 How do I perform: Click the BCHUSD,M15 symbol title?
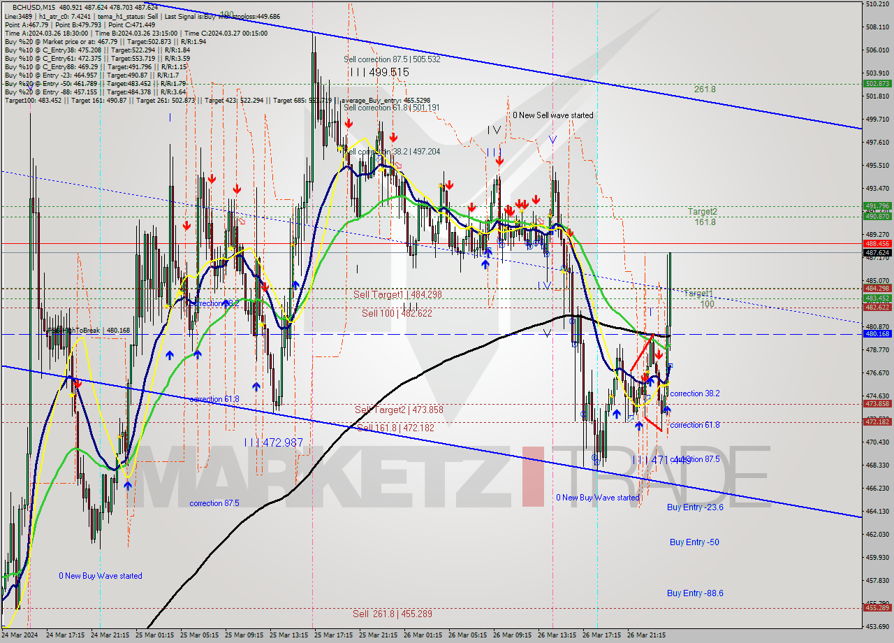32,7
